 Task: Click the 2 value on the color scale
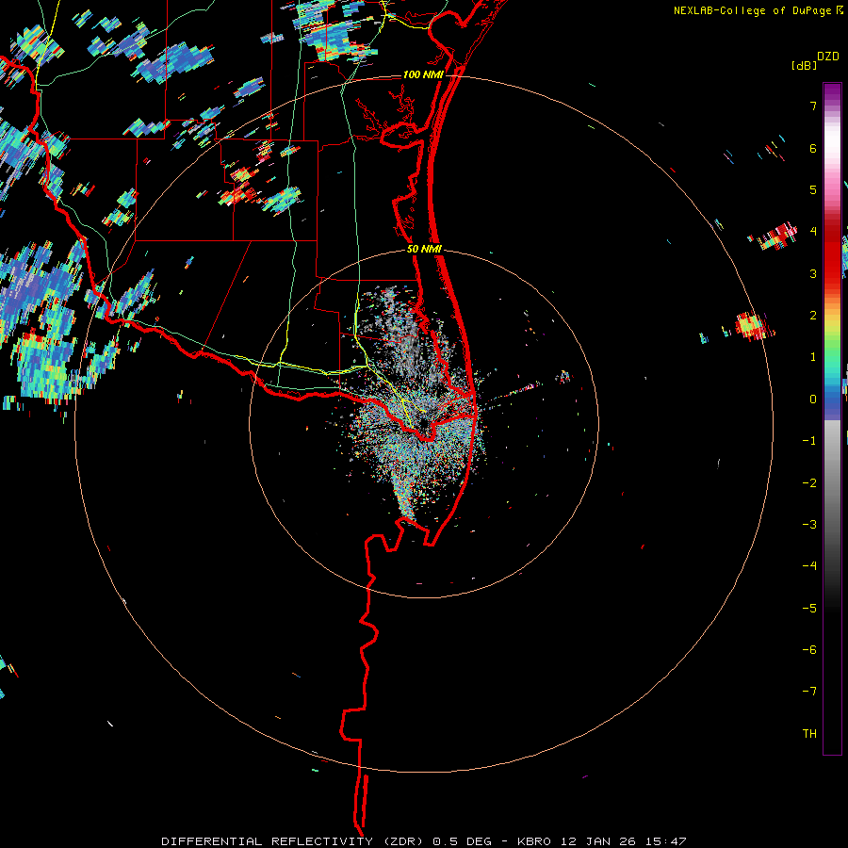click(x=813, y=316)
